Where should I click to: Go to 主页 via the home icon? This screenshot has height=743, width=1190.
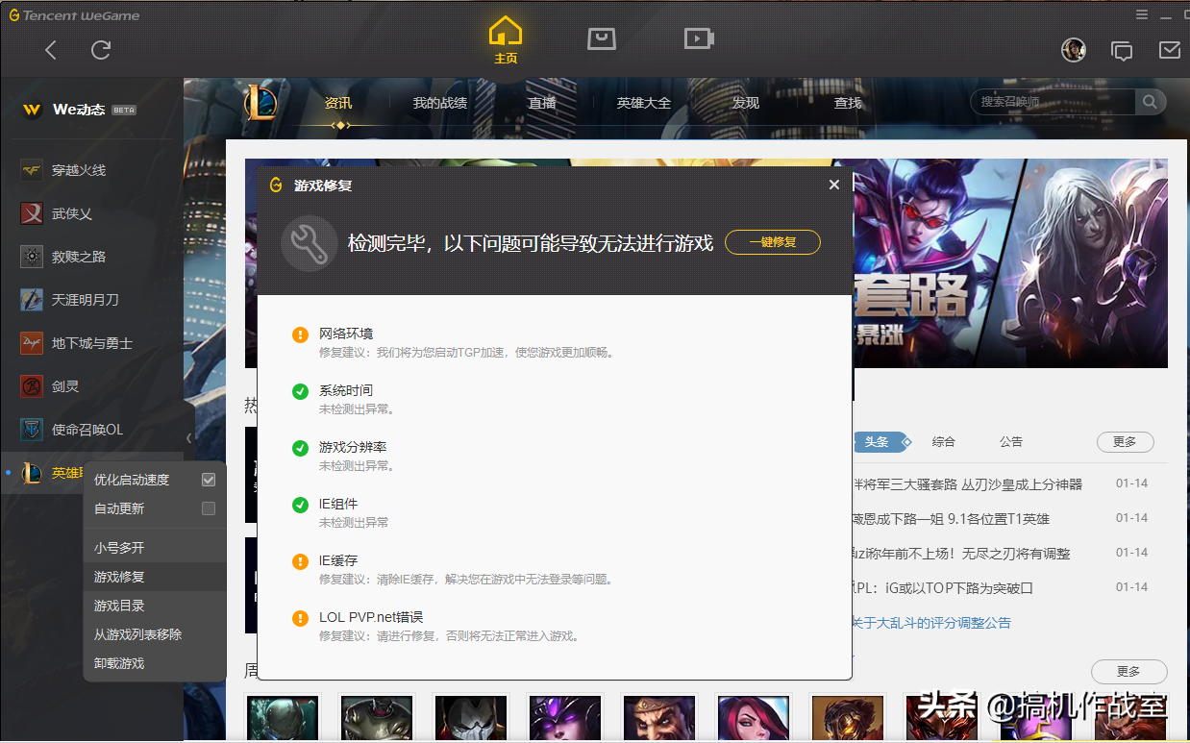pyautogui.click(x=506, y=38)
